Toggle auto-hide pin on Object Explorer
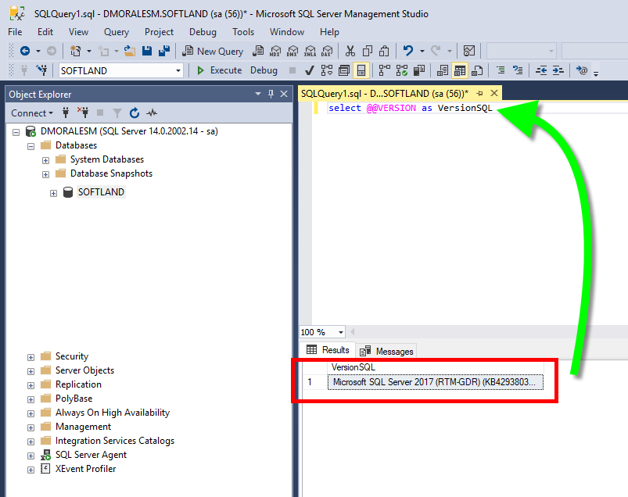Screen dimensions: 628x497 click(x=271, y=94)
